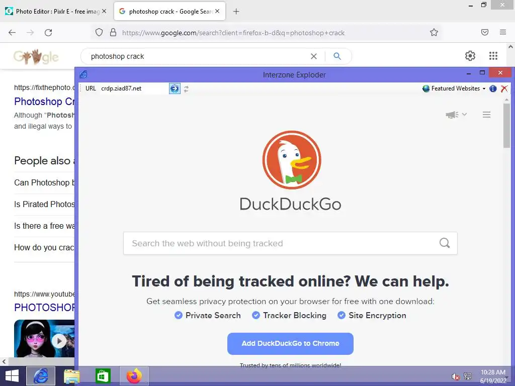Screen dimensions: 515x386
Task: Open Google settings gear
Action: click(x=470, y=56)
